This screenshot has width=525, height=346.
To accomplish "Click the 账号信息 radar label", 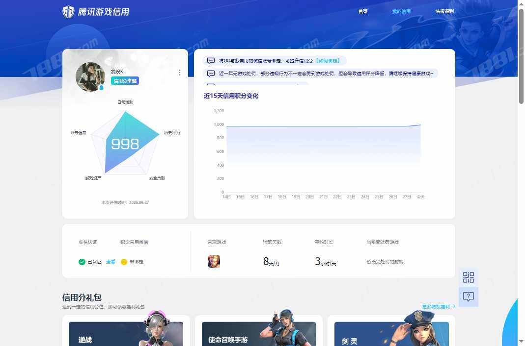I will pos(79,133).
